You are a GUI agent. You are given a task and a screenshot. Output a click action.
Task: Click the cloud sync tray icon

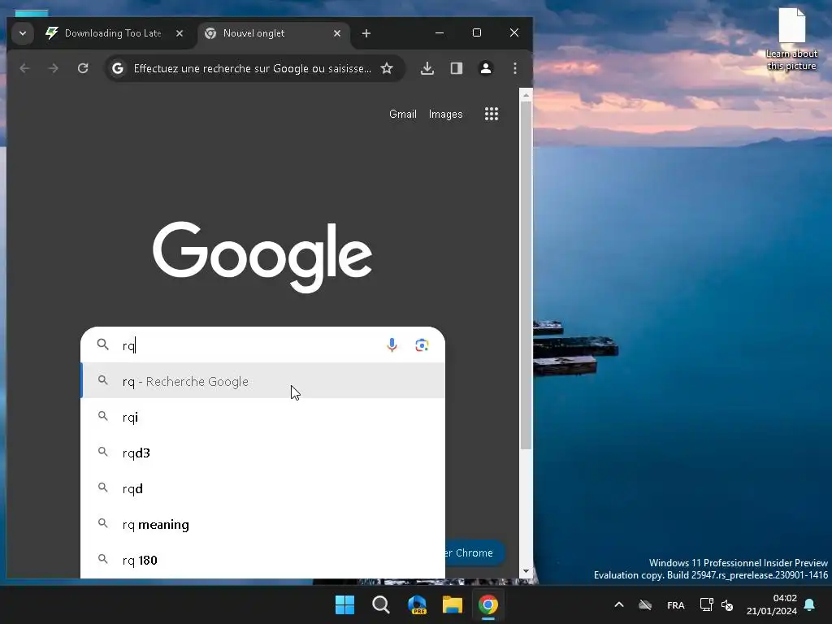click(x=645, y=604)
